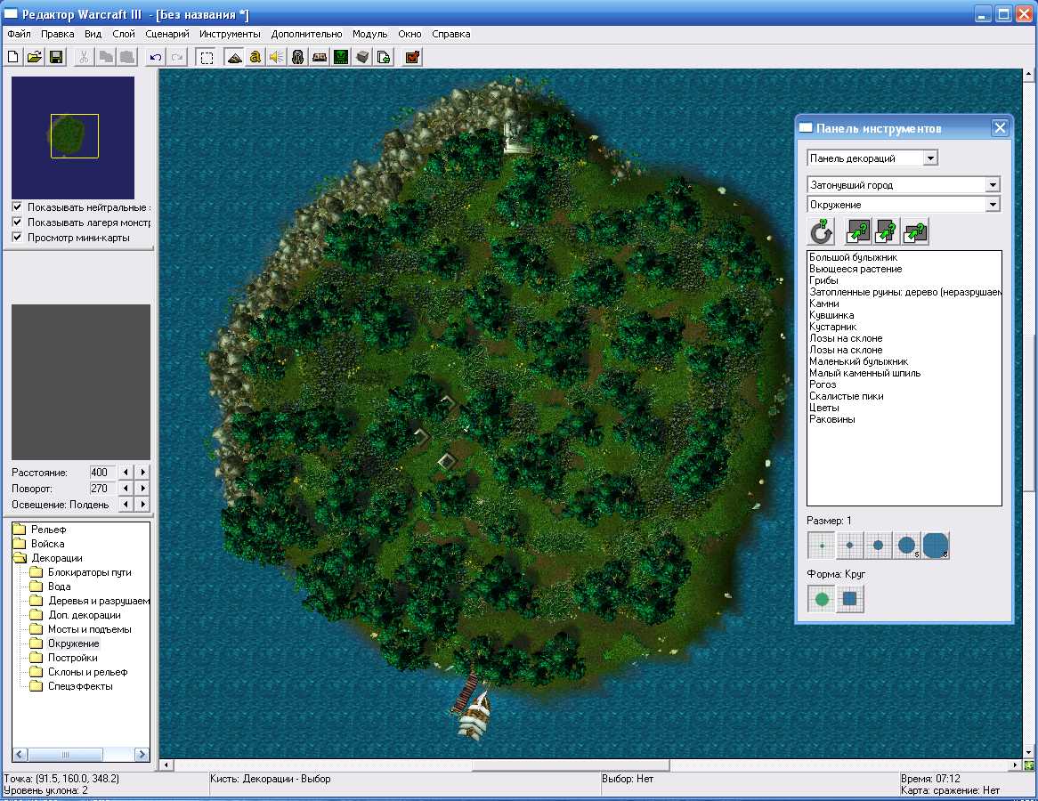Click the Undo arrow icon
This screenshot has height=801, width=1038.
(x=156, y=58)
